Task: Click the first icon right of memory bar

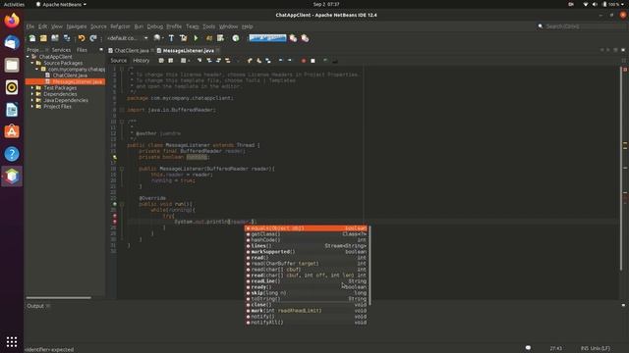Action: point(293,38)
